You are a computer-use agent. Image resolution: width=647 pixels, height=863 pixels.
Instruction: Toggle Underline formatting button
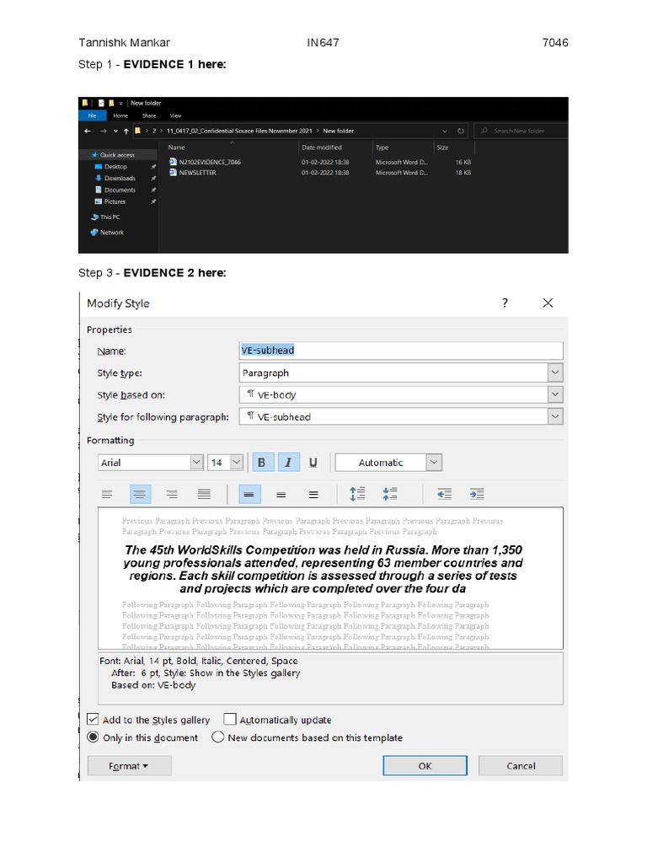313,463
